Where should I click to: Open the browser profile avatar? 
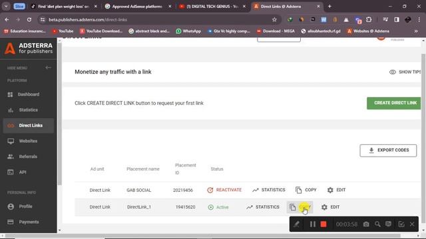pyautogui.click(x=408, y=19)
